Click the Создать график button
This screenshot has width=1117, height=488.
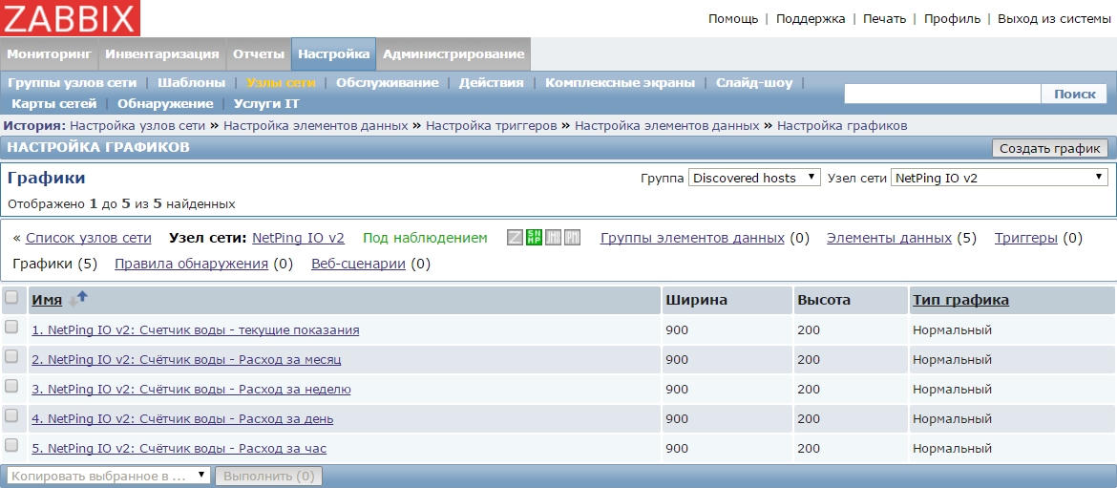point(1050,148)
